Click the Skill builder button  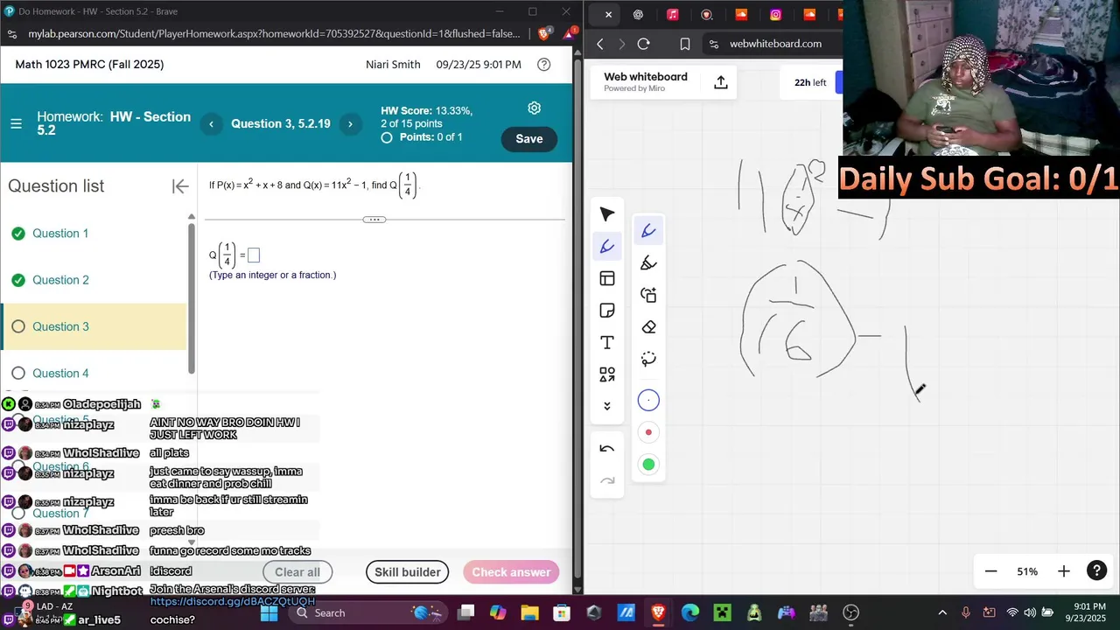(x=408, y=572)
